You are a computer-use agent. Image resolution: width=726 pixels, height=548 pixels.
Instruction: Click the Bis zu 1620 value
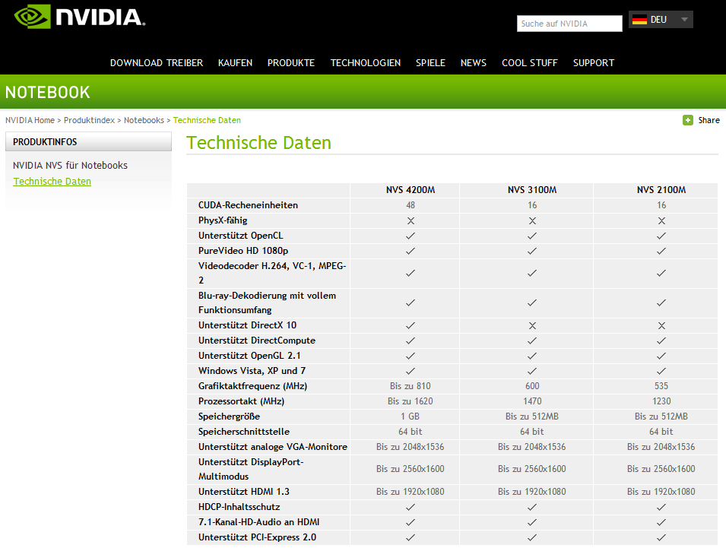(411, 401)
